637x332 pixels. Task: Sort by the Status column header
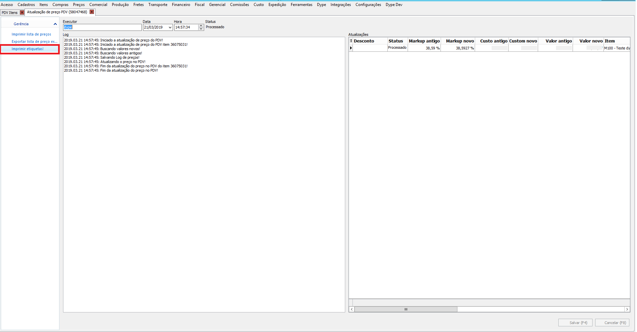pos(397,41)
